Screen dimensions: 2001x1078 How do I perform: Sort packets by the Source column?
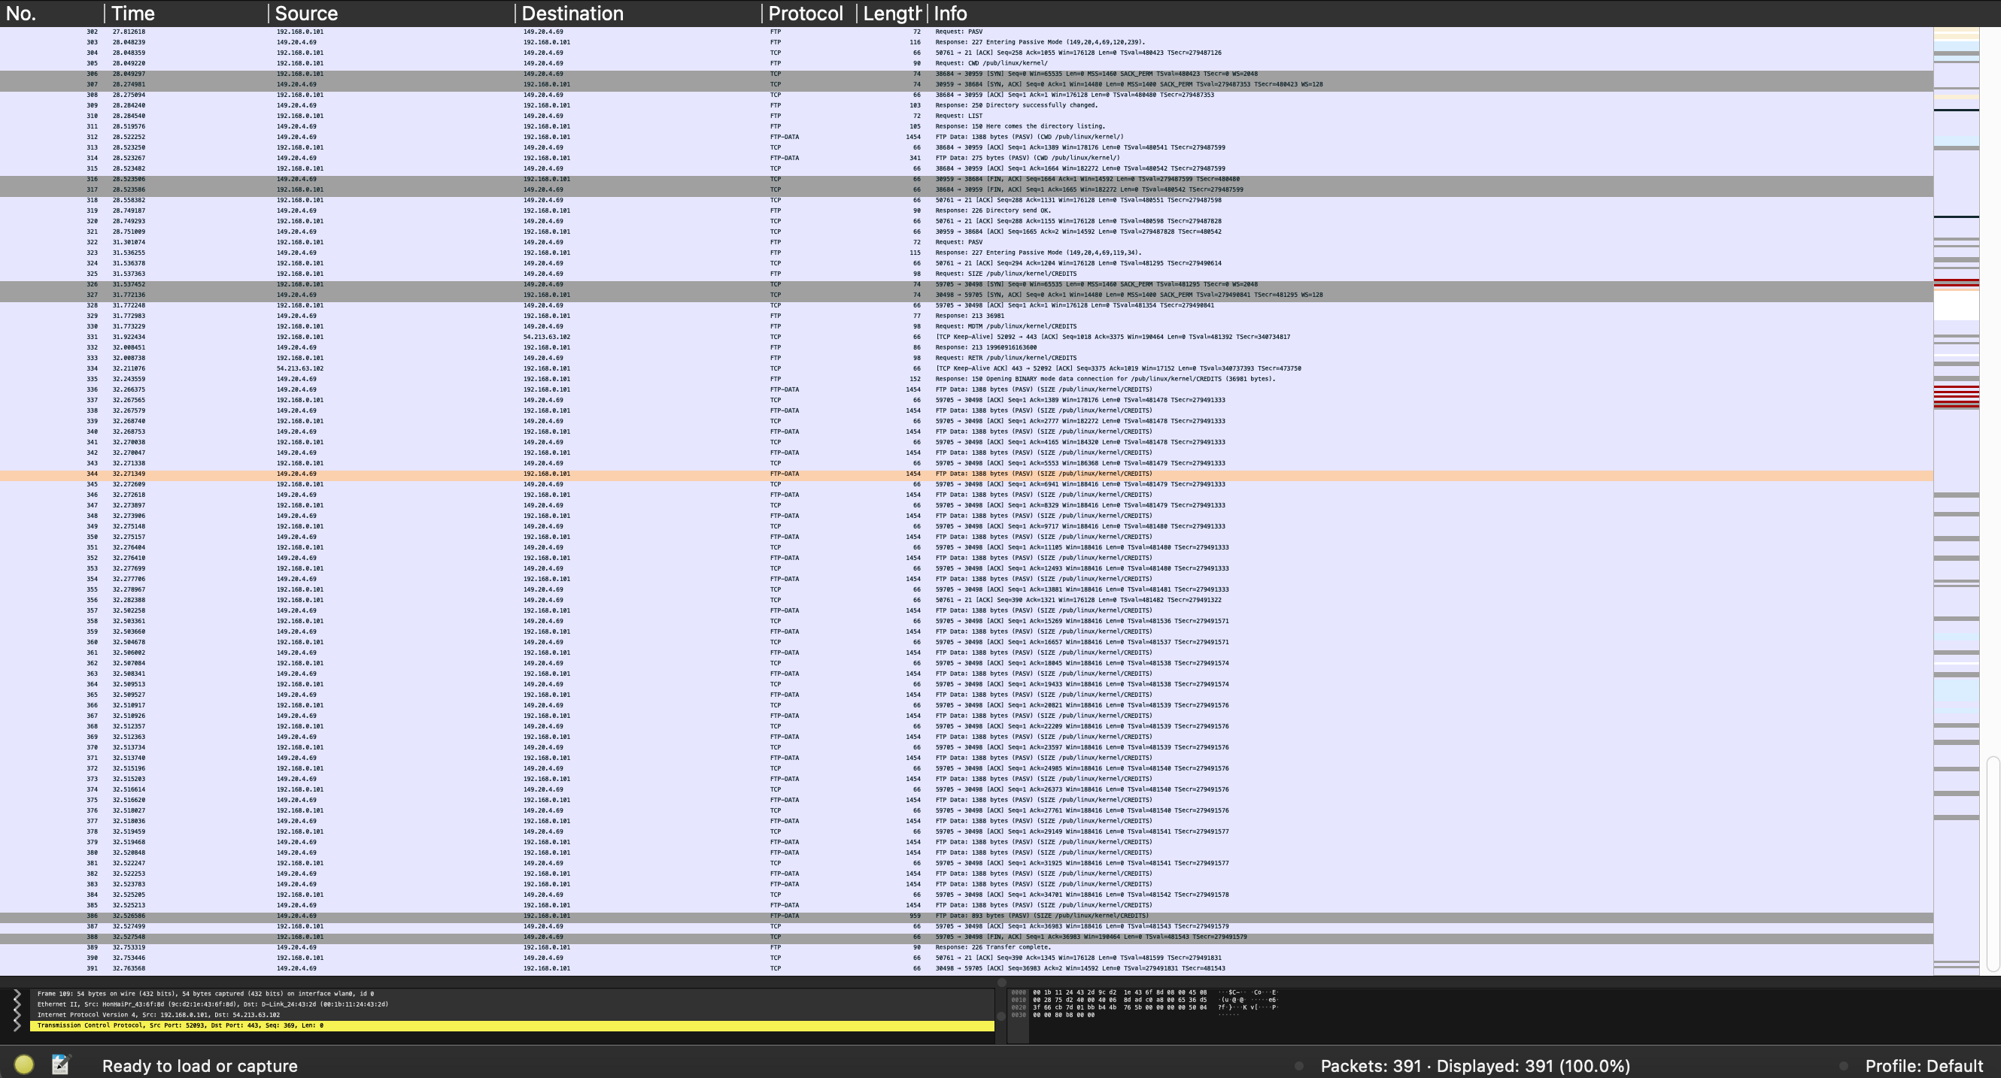pyautogui.click(x=305, y=13)
